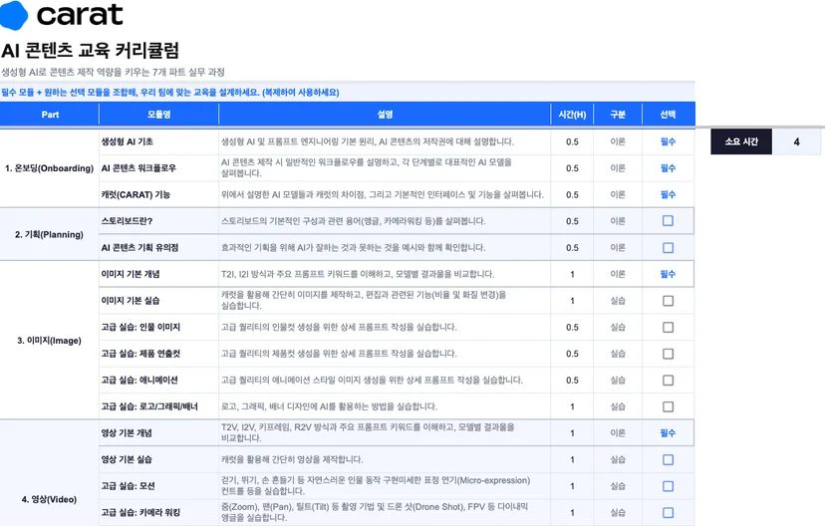Click the 영상 기본 실습 module name
This screenshot has height=526, width=825.
[x=127, y=459]
